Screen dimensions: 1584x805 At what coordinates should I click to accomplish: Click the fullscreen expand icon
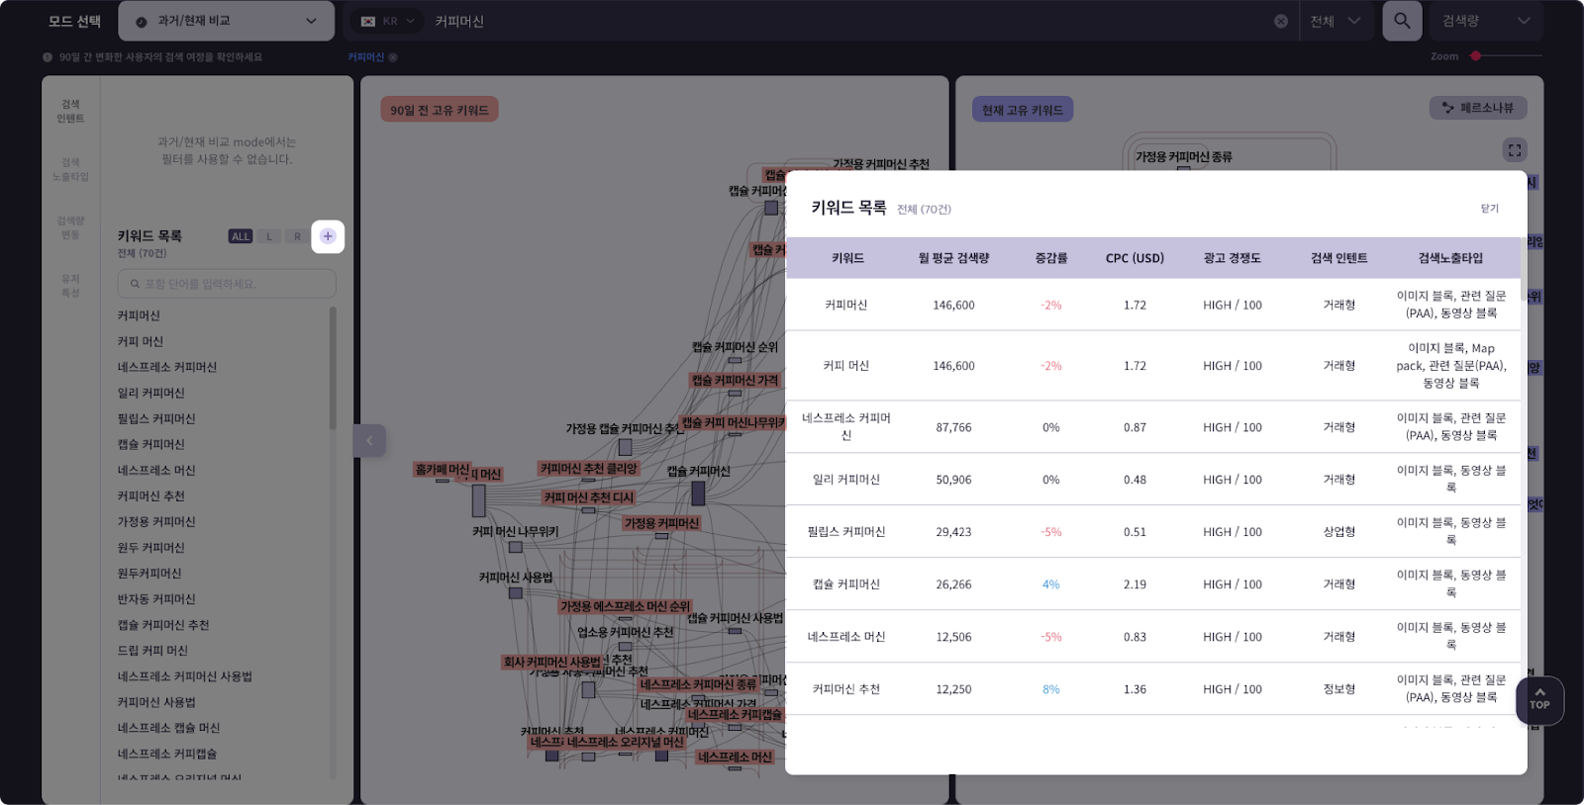point(1515,150)
